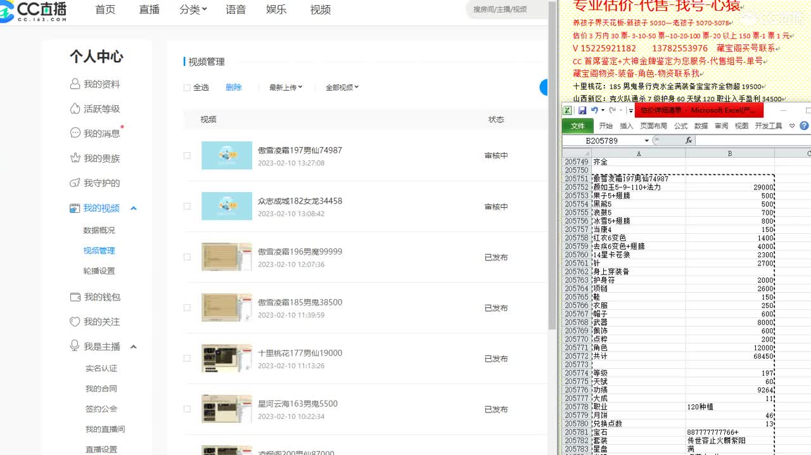Switch to the Excel 开始 tab

(606, 126)
